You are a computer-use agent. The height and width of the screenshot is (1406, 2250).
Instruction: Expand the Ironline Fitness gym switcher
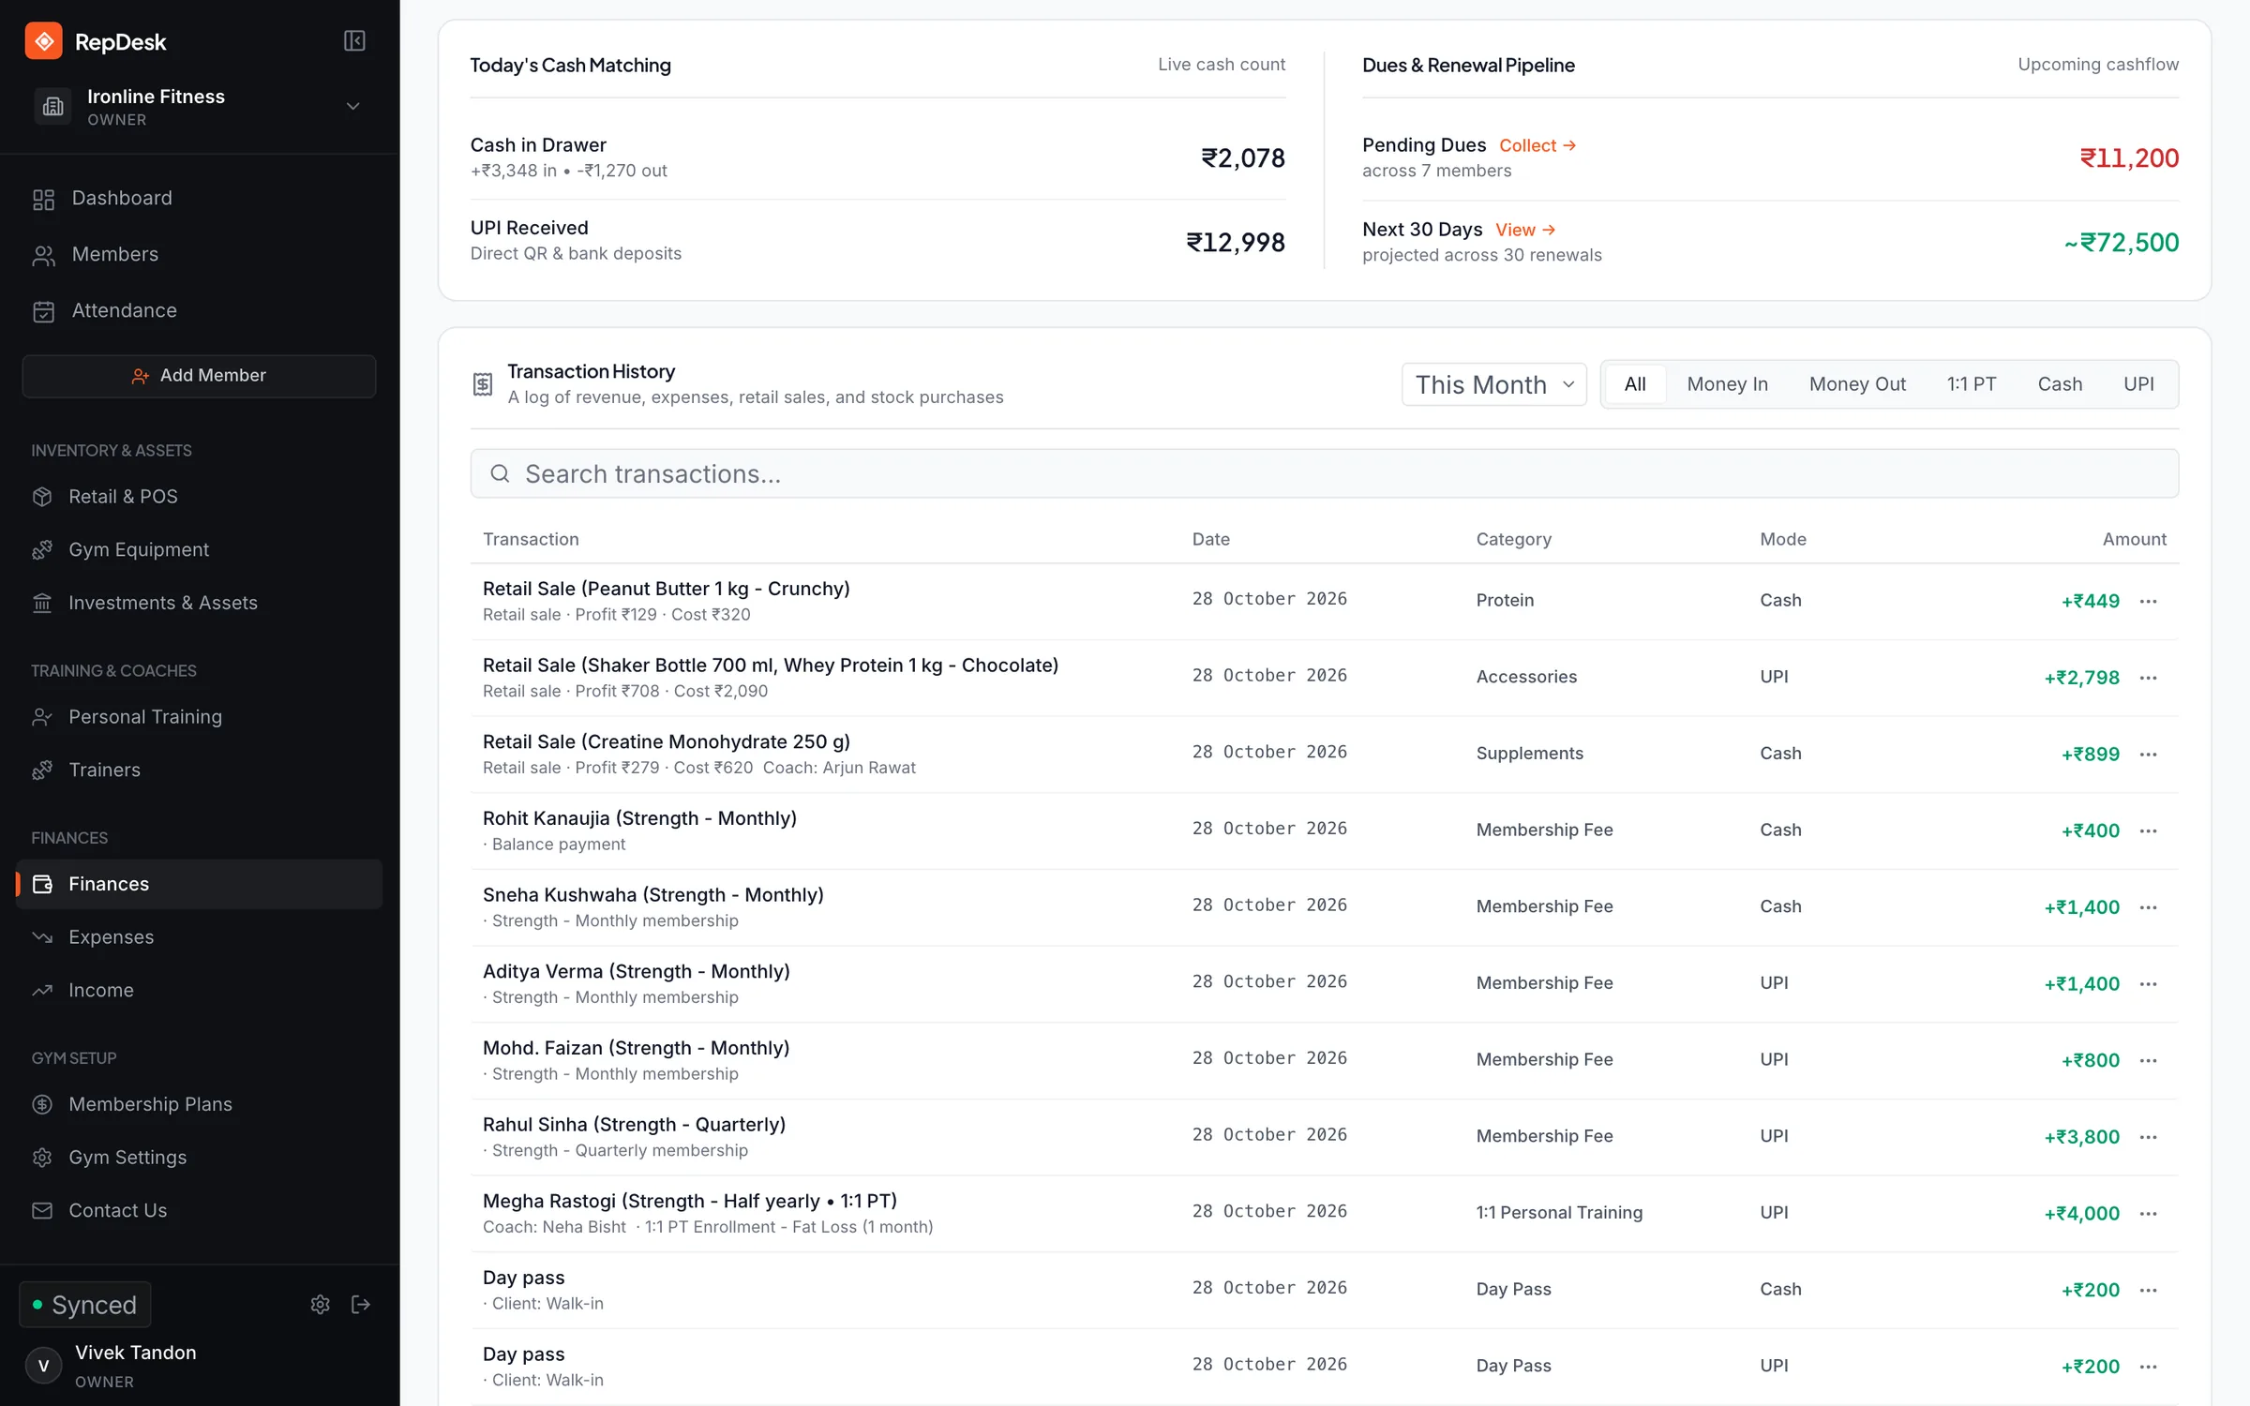tap(353, 107)
